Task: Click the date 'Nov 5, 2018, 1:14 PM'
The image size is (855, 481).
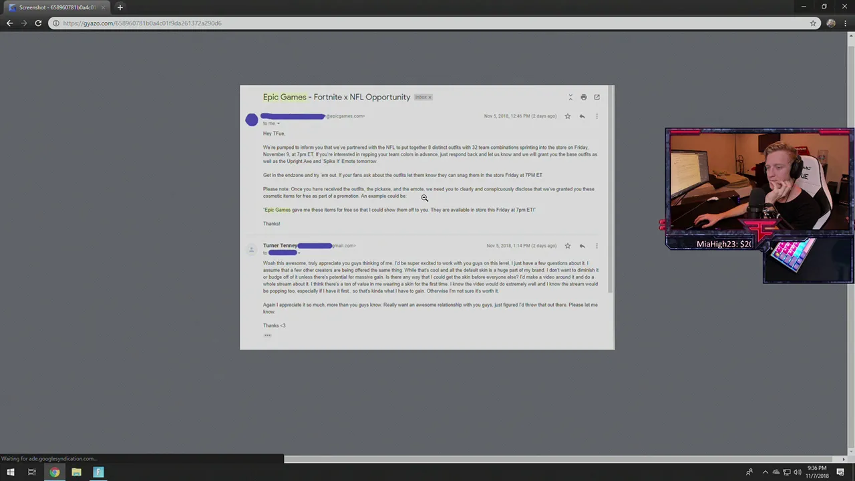Action: [509, 246]
